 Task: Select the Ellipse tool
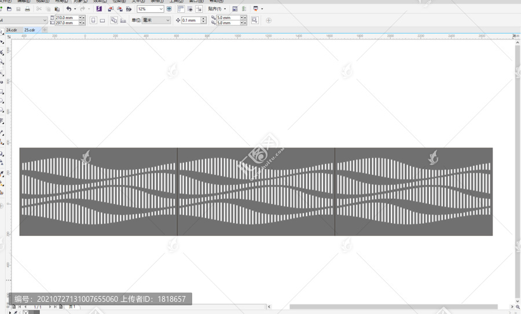2,101
